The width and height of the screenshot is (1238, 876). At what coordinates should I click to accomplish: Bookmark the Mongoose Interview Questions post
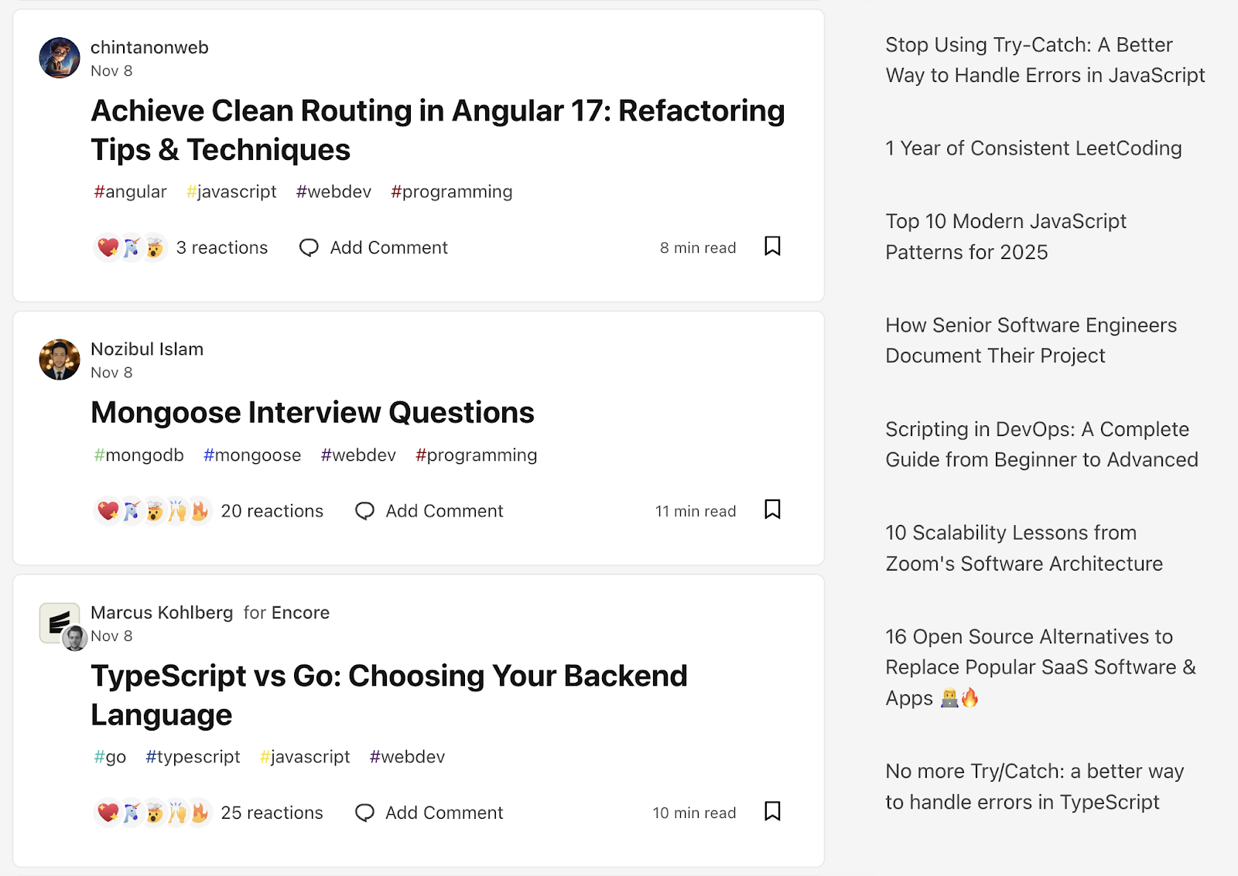pyautogui.click(x=771, y=510)
